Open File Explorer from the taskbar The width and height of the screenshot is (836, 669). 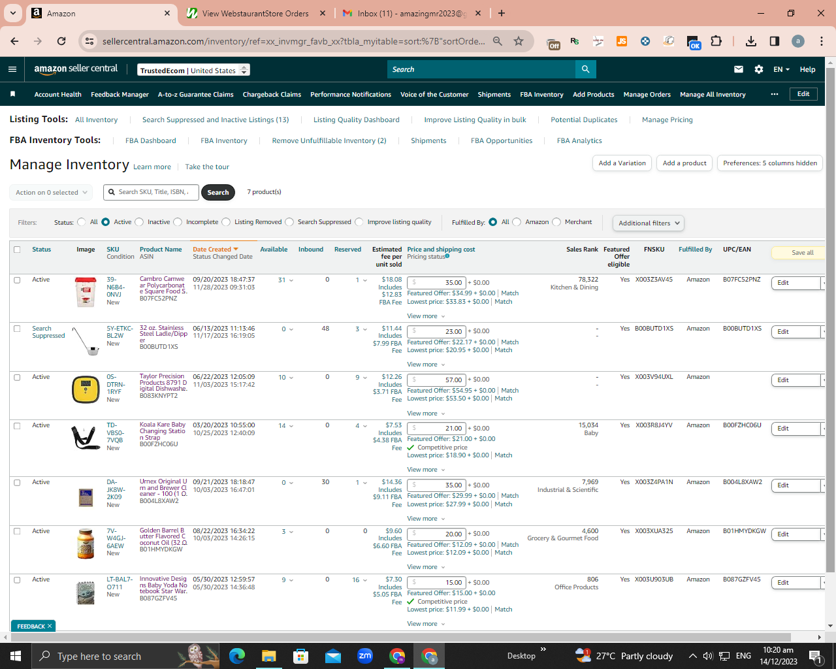coord(269,656)
